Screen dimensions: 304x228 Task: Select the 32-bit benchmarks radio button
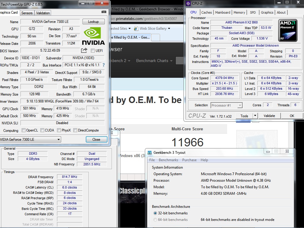[x=155, y=213]
